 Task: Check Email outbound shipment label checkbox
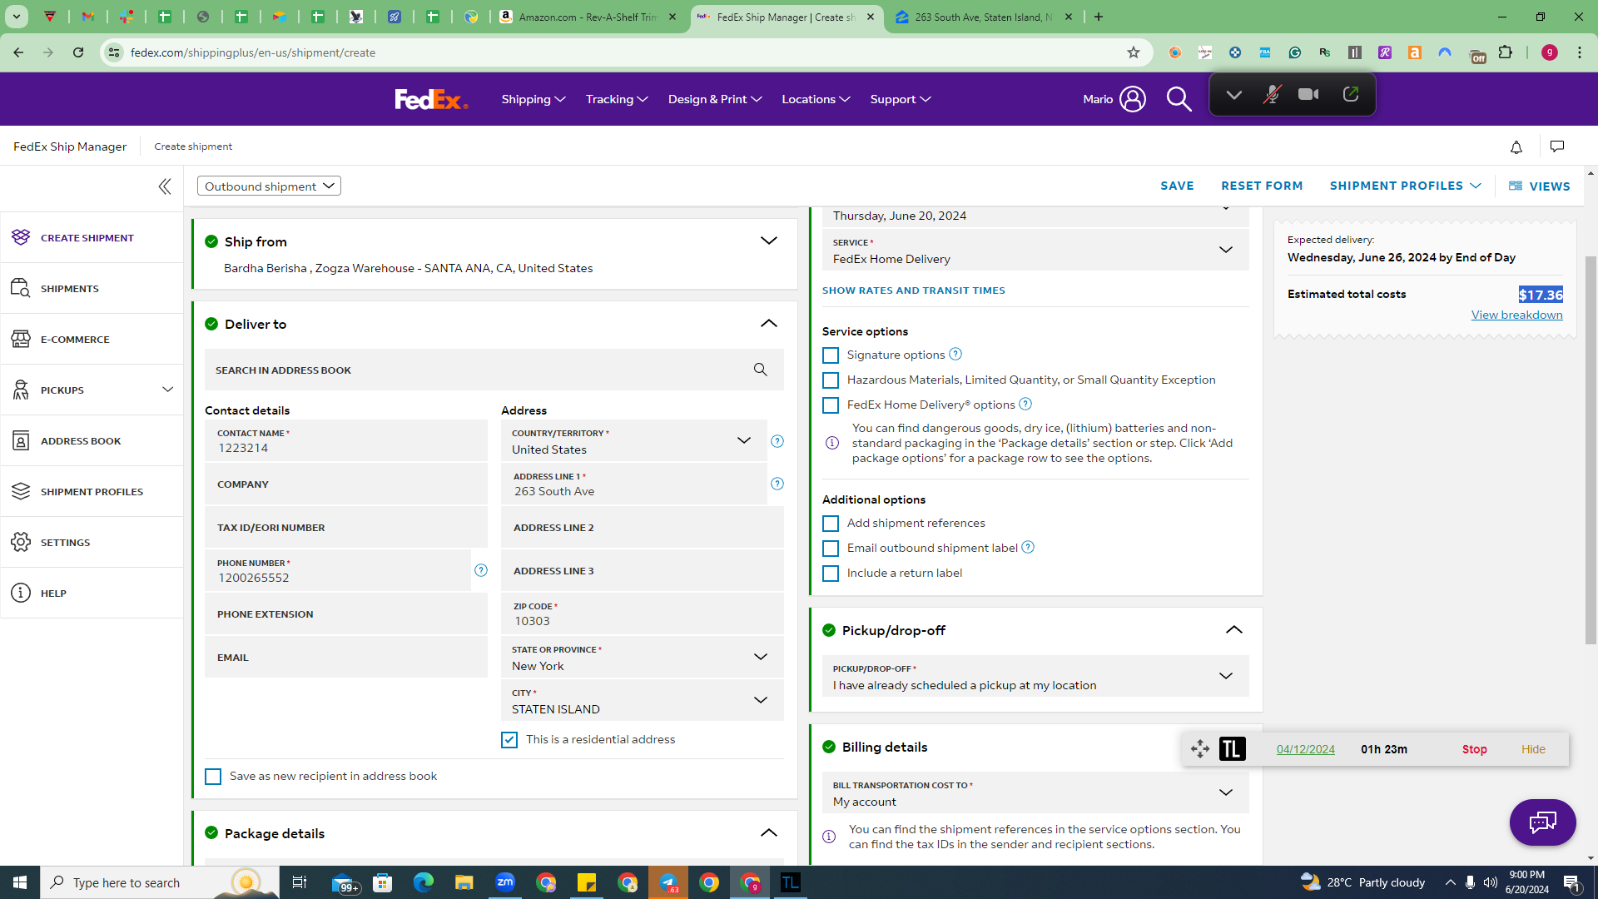coord(831,549)
